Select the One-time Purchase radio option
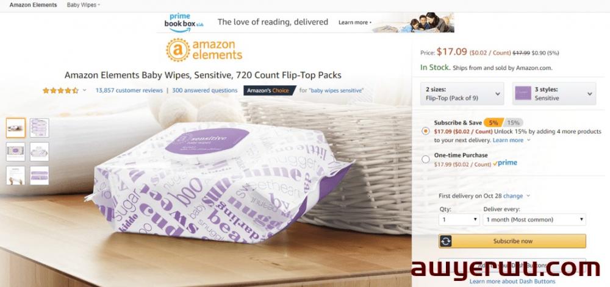The height and width of the screenshot is (287, 610). pos(426,159)
